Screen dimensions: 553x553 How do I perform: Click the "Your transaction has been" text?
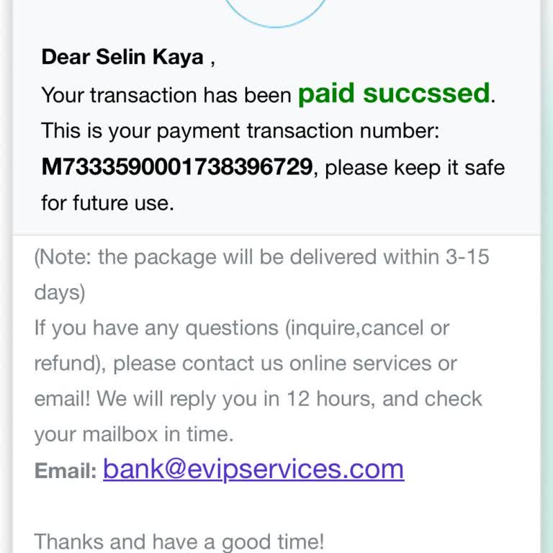[x=166, y=95]
